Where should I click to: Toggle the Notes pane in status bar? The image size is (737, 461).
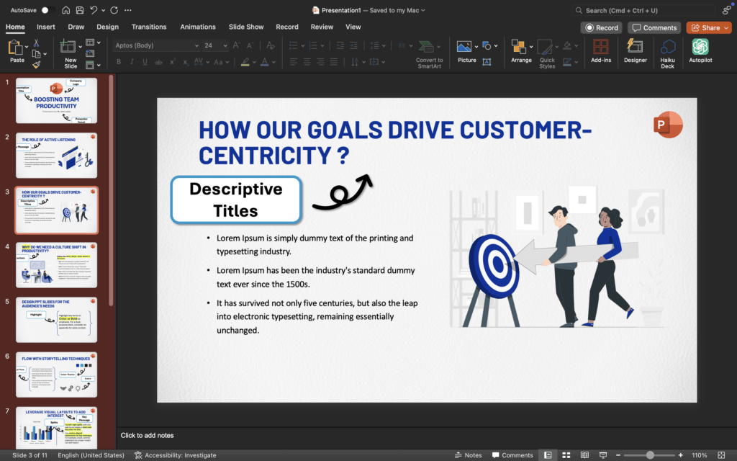click(x=468, y=455)
